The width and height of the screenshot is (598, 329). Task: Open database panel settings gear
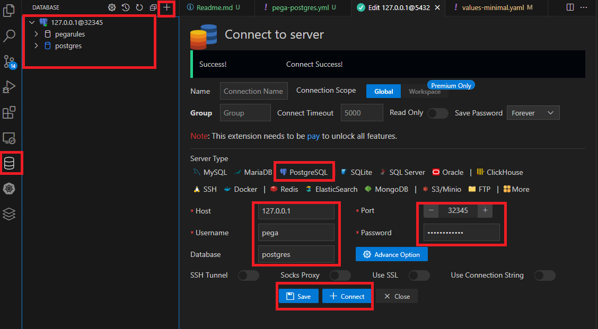point(112,7)
